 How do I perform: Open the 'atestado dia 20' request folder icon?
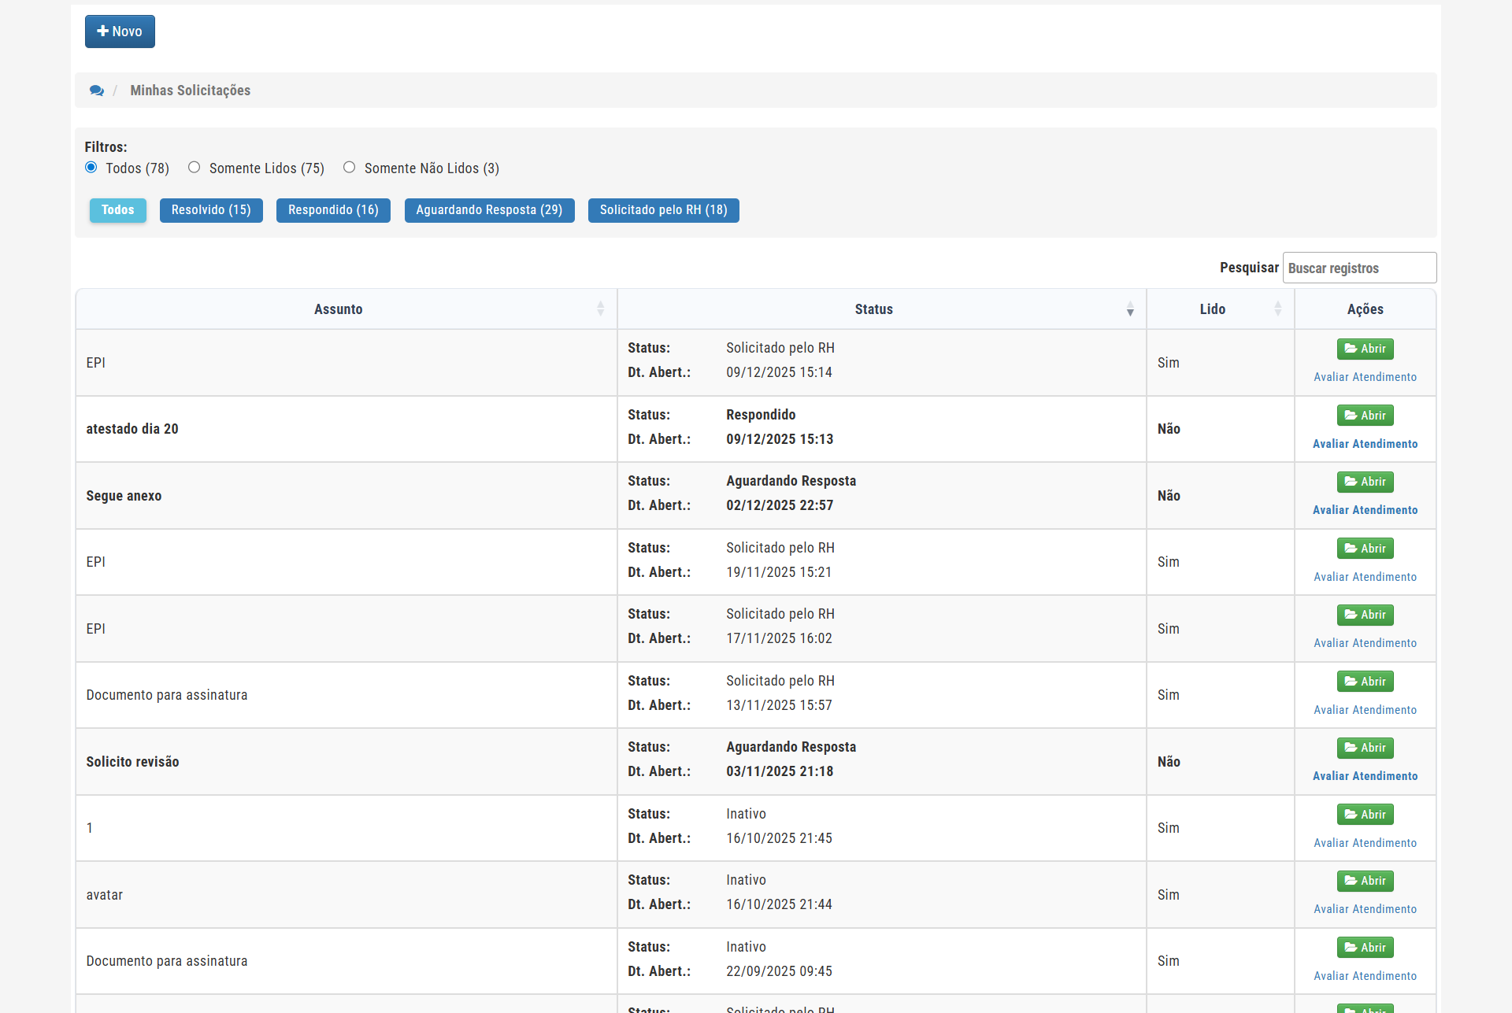pos(1351,416)
